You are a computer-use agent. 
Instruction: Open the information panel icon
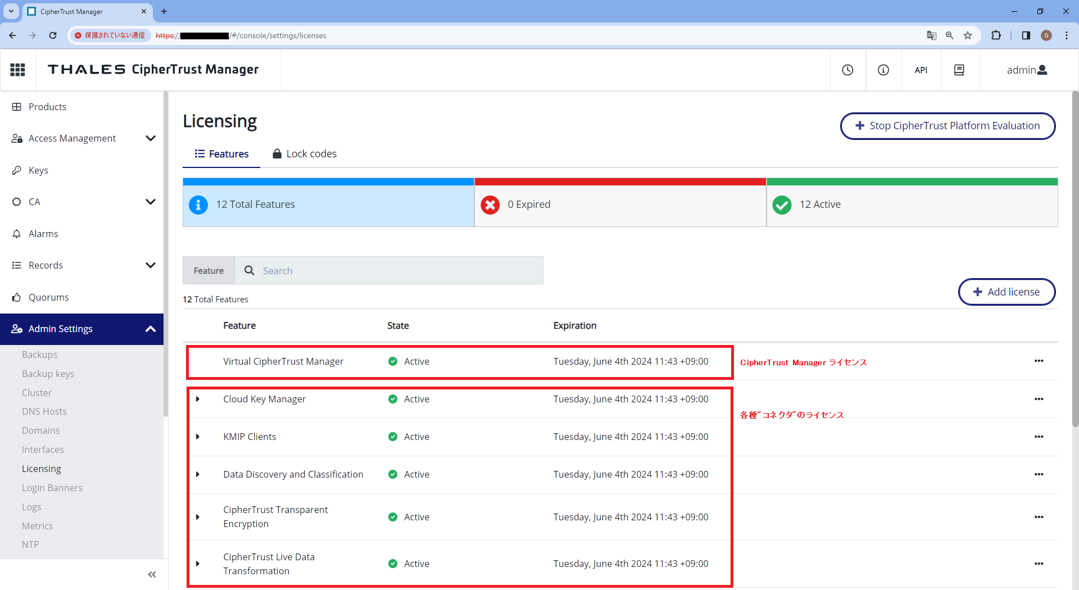883,70
